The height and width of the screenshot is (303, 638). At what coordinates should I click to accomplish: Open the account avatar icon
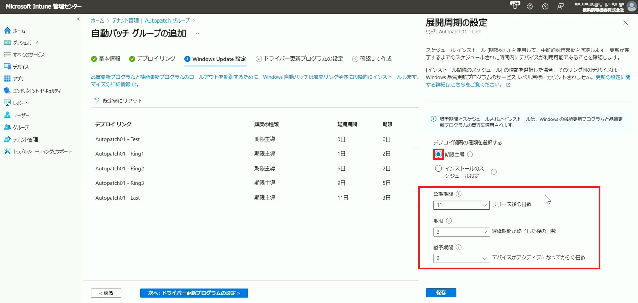(631, 6)
